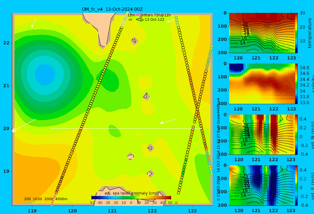Screen dimensions: 314x214
Task: Click the small island just below latitude 22
Action: 134,41
